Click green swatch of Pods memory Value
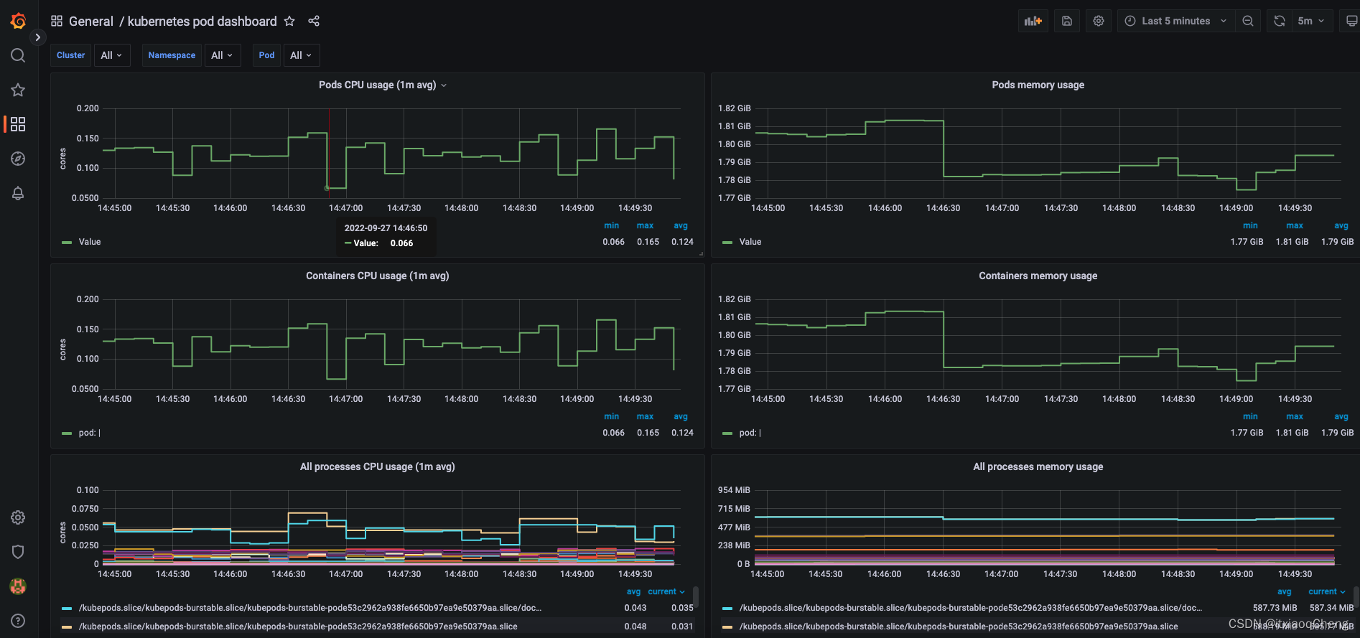1360x638 pixels. pos(727,243)
